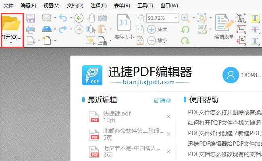Click the Open folder icon

[x=11, y=23]
